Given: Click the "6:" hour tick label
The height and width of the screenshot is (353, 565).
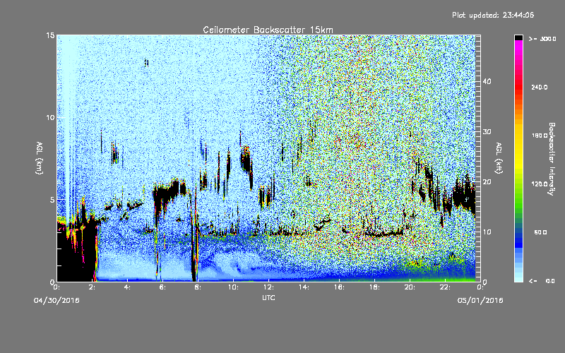Looking at the screenshot, I should pyautogui.click(x=163, y=287).
